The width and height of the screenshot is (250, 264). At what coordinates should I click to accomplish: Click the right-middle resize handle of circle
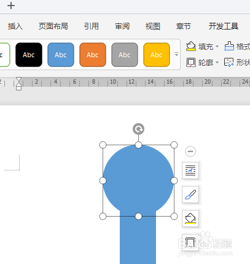174,181
